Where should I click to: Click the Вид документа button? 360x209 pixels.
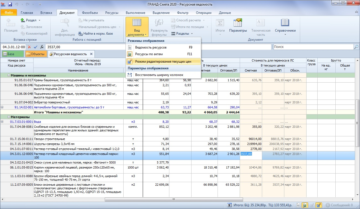pos(137,27)
